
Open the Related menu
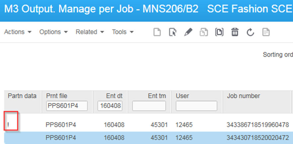(90, 32)
